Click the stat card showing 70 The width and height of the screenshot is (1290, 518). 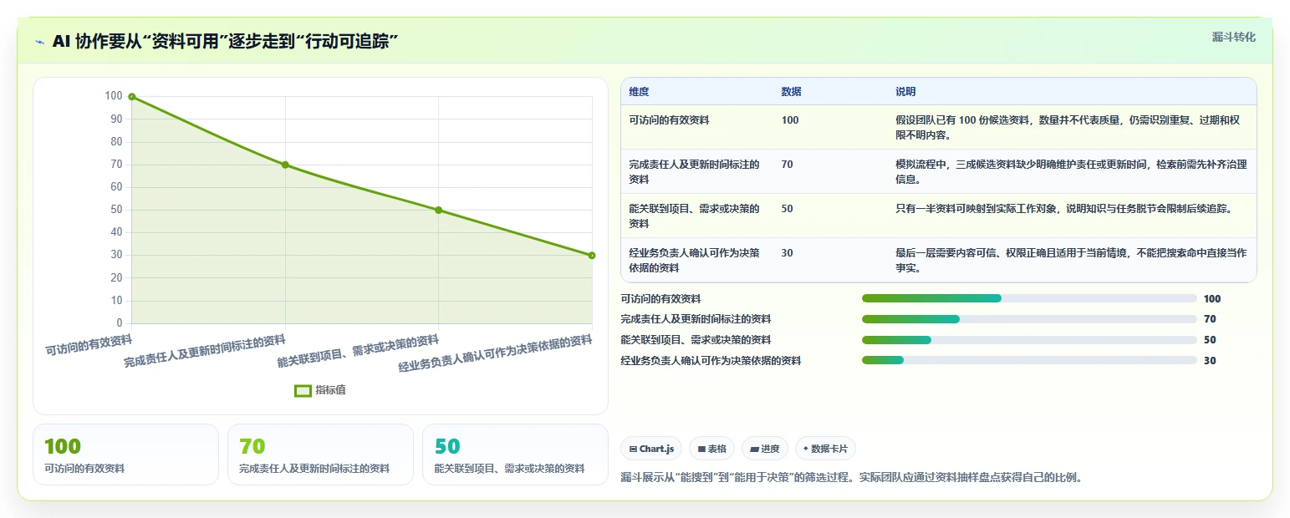(x=320, y=455)
